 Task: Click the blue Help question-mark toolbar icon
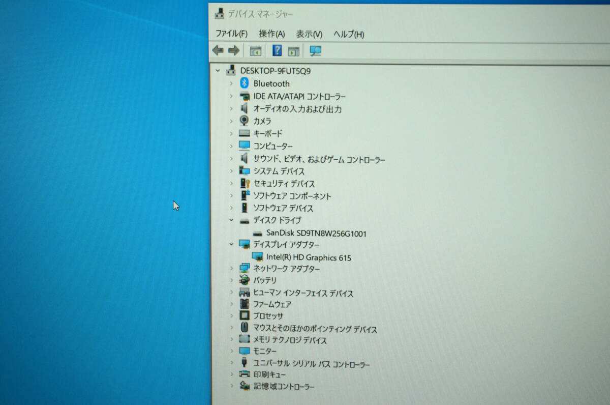pyautogui.click(x=277, y=51)
